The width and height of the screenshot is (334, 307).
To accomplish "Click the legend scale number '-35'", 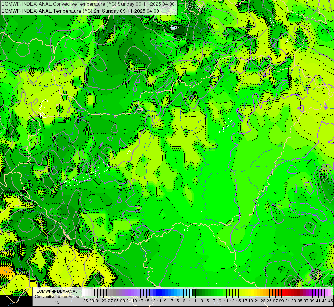I will 85,301.
